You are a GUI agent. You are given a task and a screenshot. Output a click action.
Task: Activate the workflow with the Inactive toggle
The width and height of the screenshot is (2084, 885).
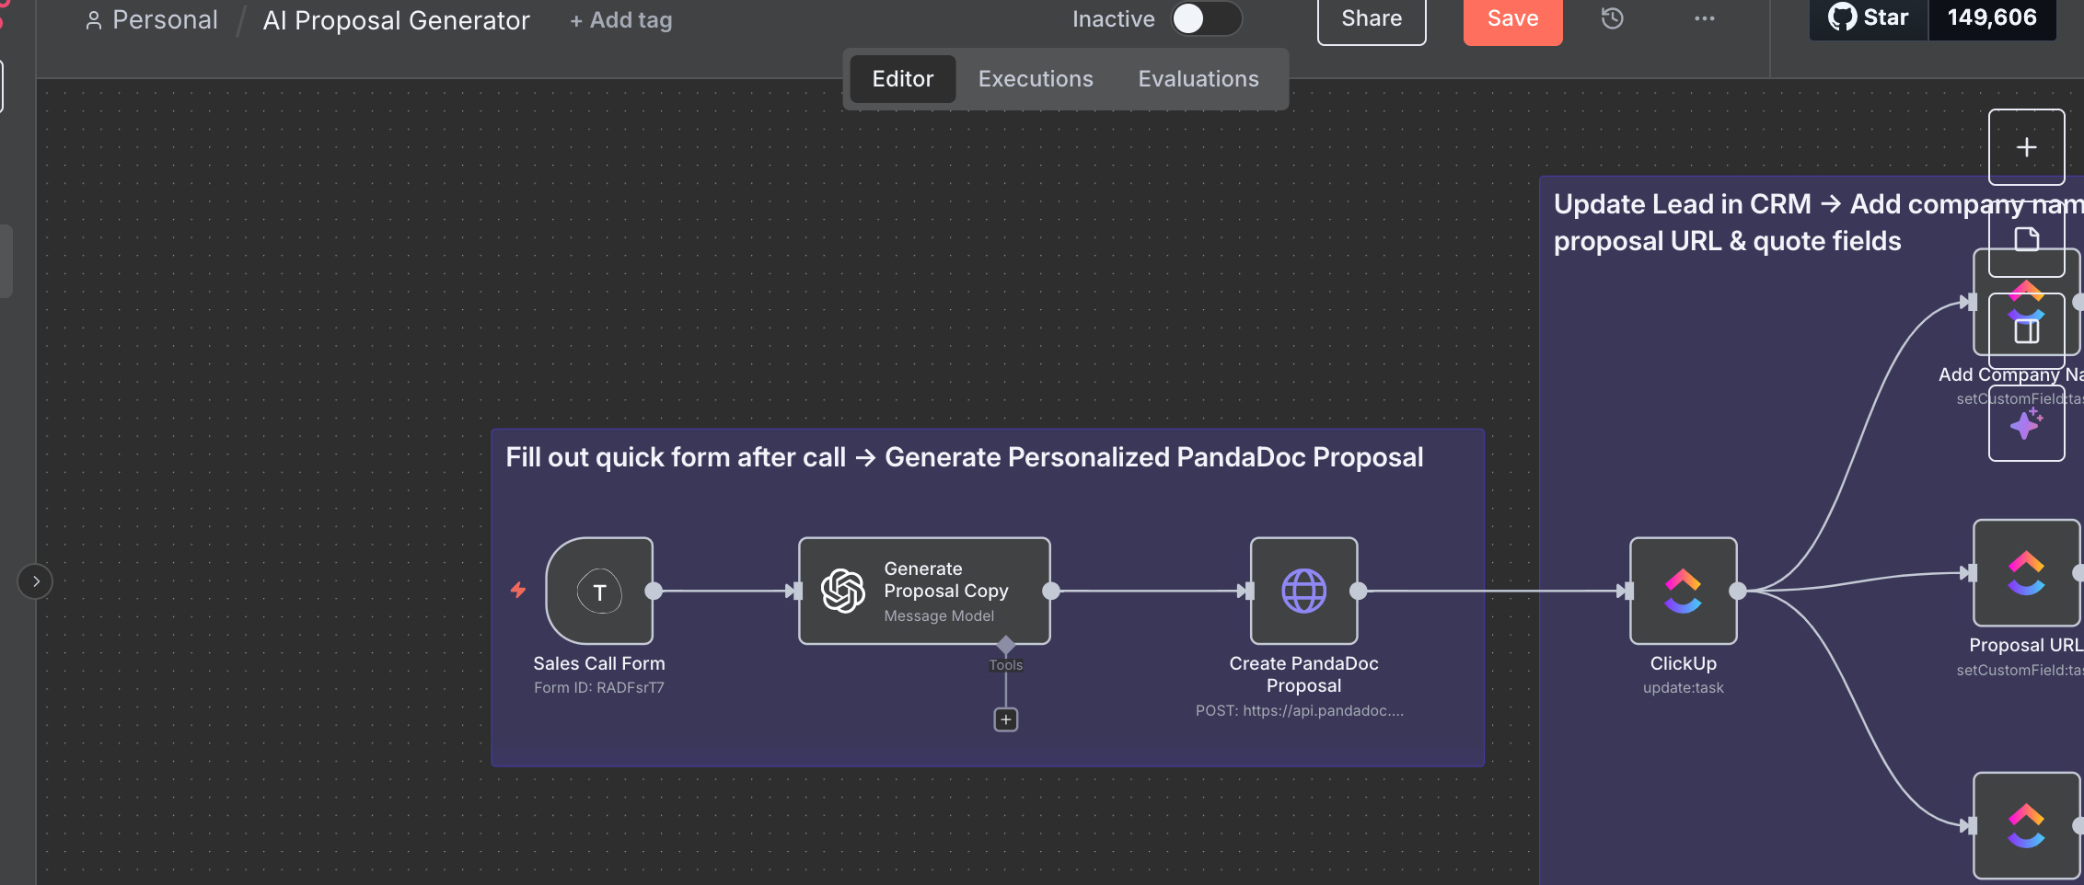point(1206,18)
